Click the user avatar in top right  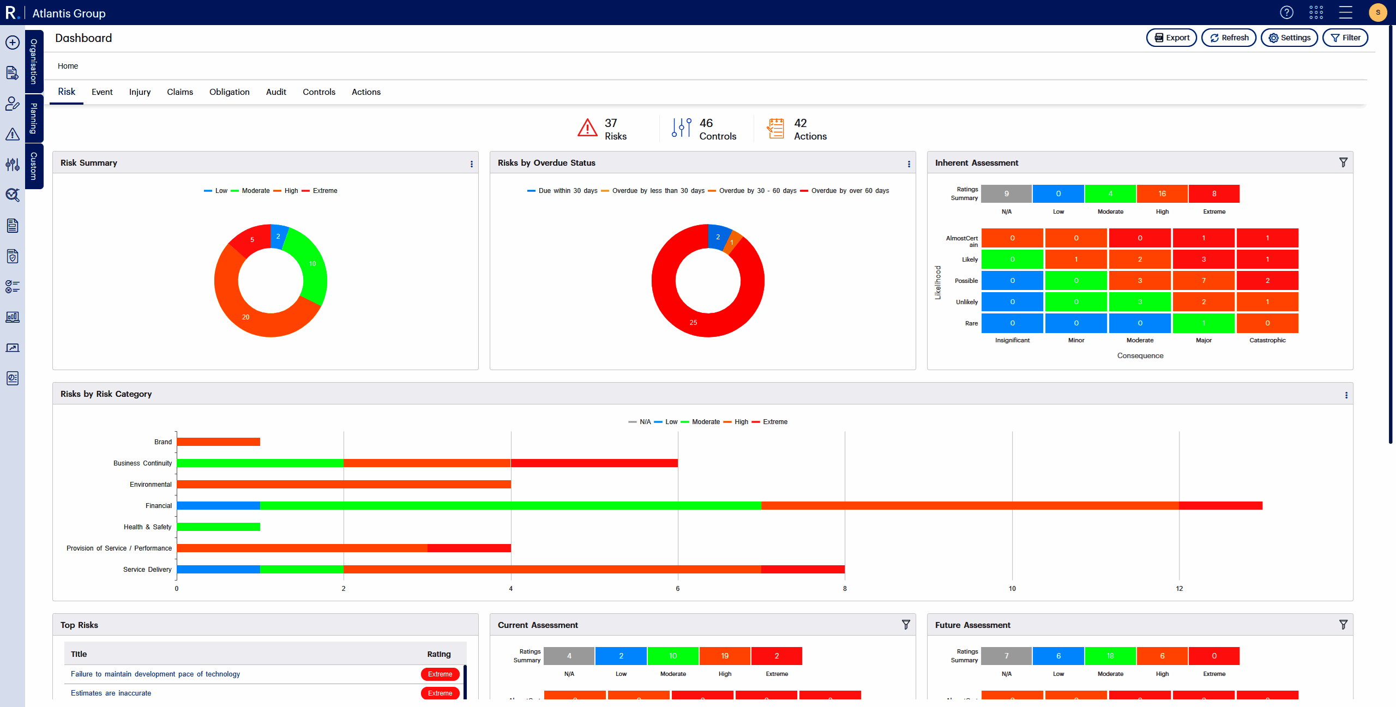(1377, 12)
